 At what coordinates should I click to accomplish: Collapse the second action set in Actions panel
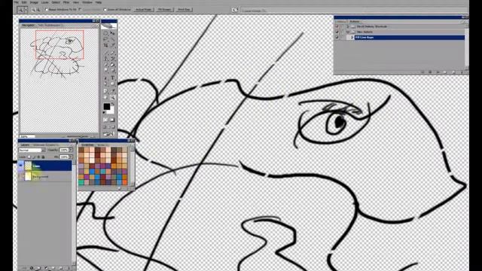[348, 32]
